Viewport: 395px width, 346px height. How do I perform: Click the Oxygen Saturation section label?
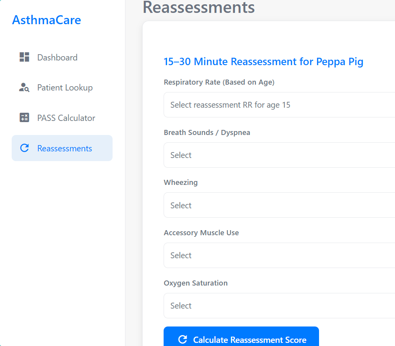(196, 283)
